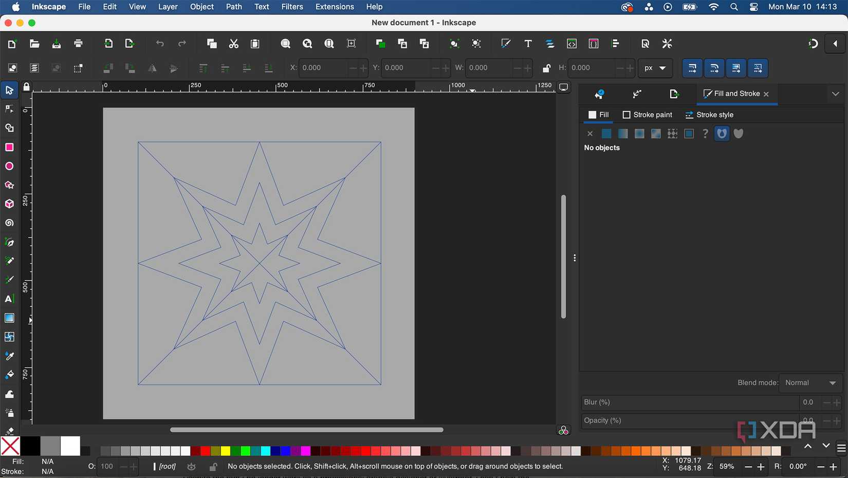This screenshot has height=478, width=848.
Task: Expand the dock panel chevron menu
Action: pyautogui.click(x=835, y=94)
